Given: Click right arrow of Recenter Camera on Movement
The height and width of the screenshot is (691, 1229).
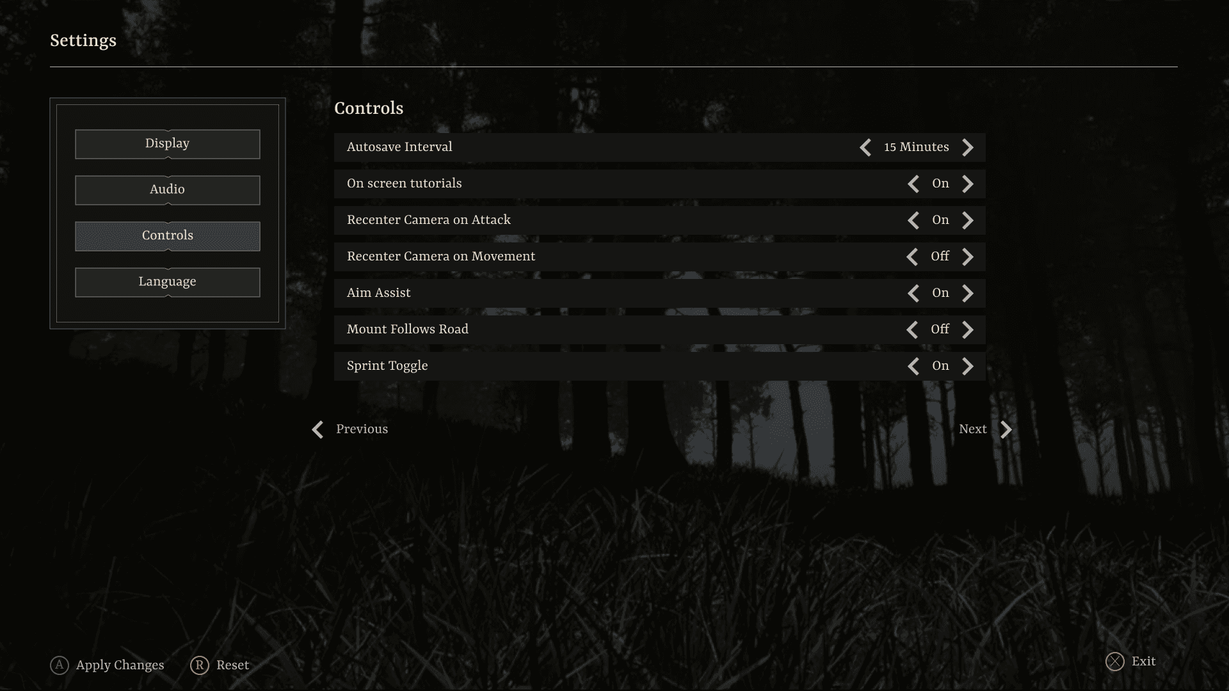Looking at the screenshot, I should coord(968,257).
